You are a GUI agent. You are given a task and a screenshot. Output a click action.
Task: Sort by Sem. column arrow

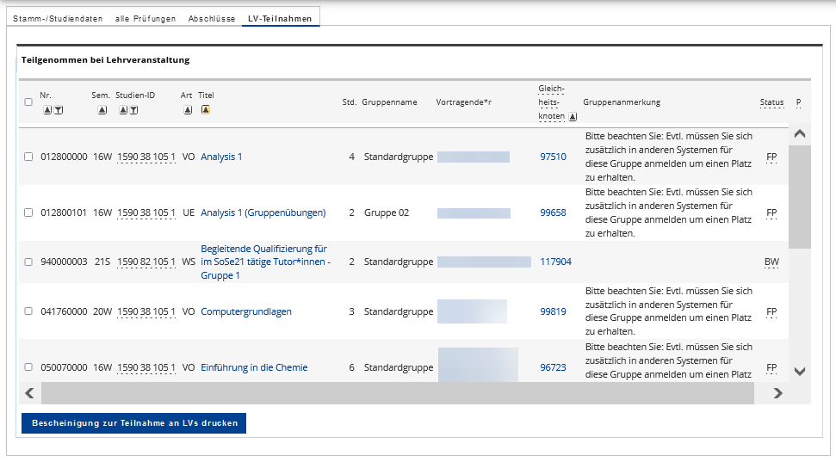[102, 110]
